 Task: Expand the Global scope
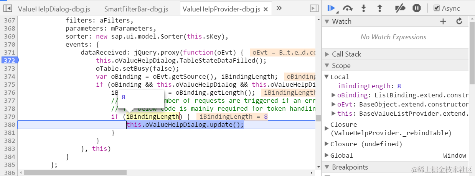(327, 155)
